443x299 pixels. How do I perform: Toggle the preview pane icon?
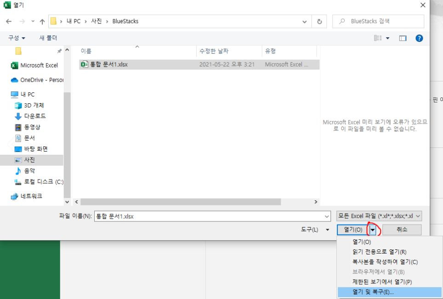click(403, 38)
